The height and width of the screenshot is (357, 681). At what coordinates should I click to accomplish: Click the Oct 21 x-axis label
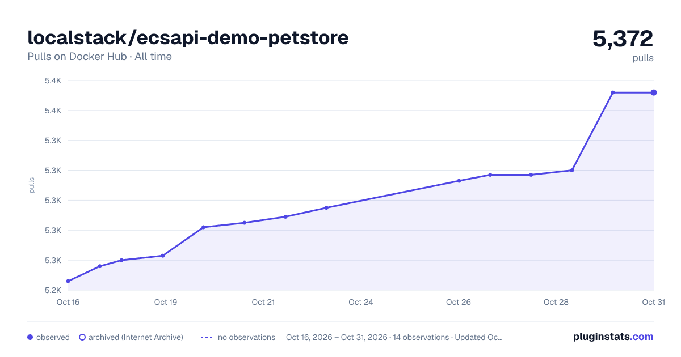click(x=263, y=302)
